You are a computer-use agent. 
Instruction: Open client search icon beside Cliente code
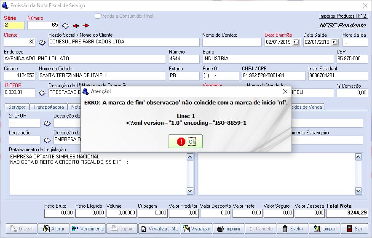tap(42, 42)
